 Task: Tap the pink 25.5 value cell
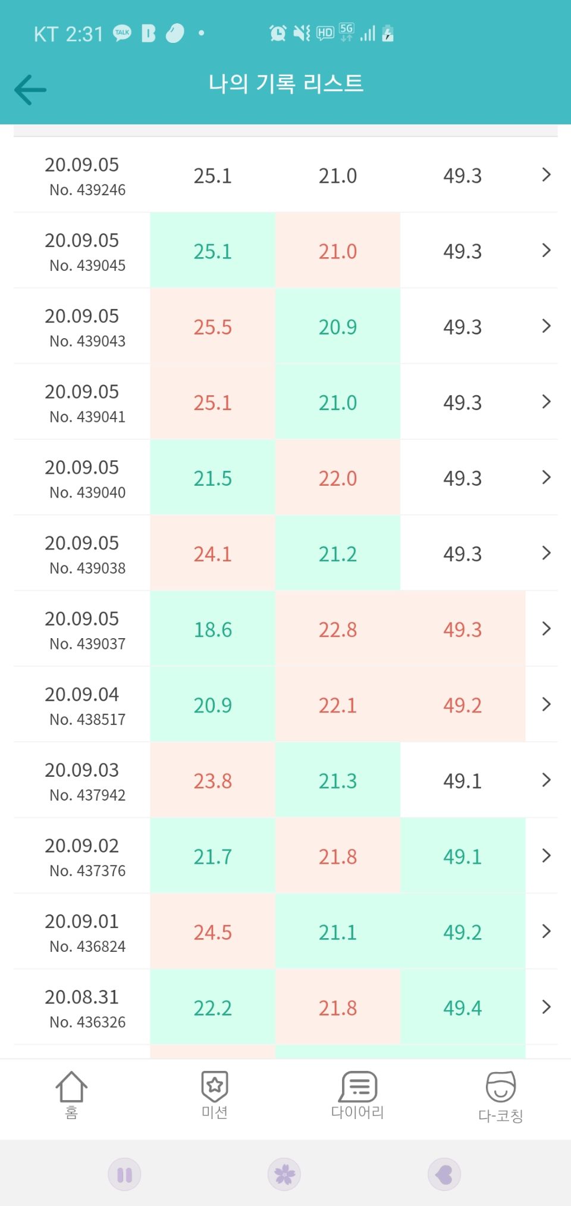click(x=212, y=326)
